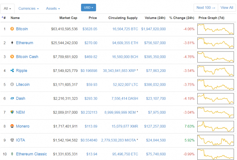Click the IOTA logo icon
Screen dimensions: 237x160
[x=12, y=140]
